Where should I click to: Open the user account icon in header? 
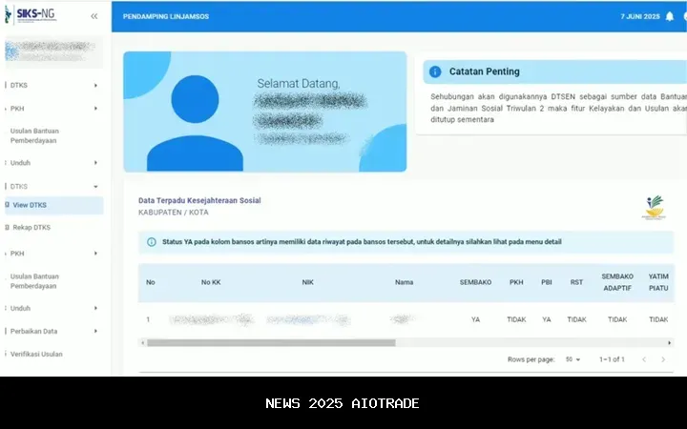tap(684, 16)
